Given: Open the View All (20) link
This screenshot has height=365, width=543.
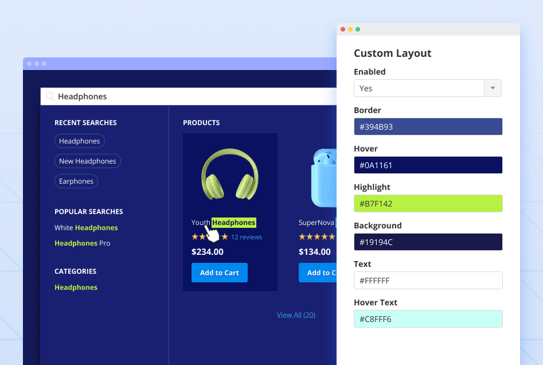Looking at the screenshot, I should (x=296, y=314).
